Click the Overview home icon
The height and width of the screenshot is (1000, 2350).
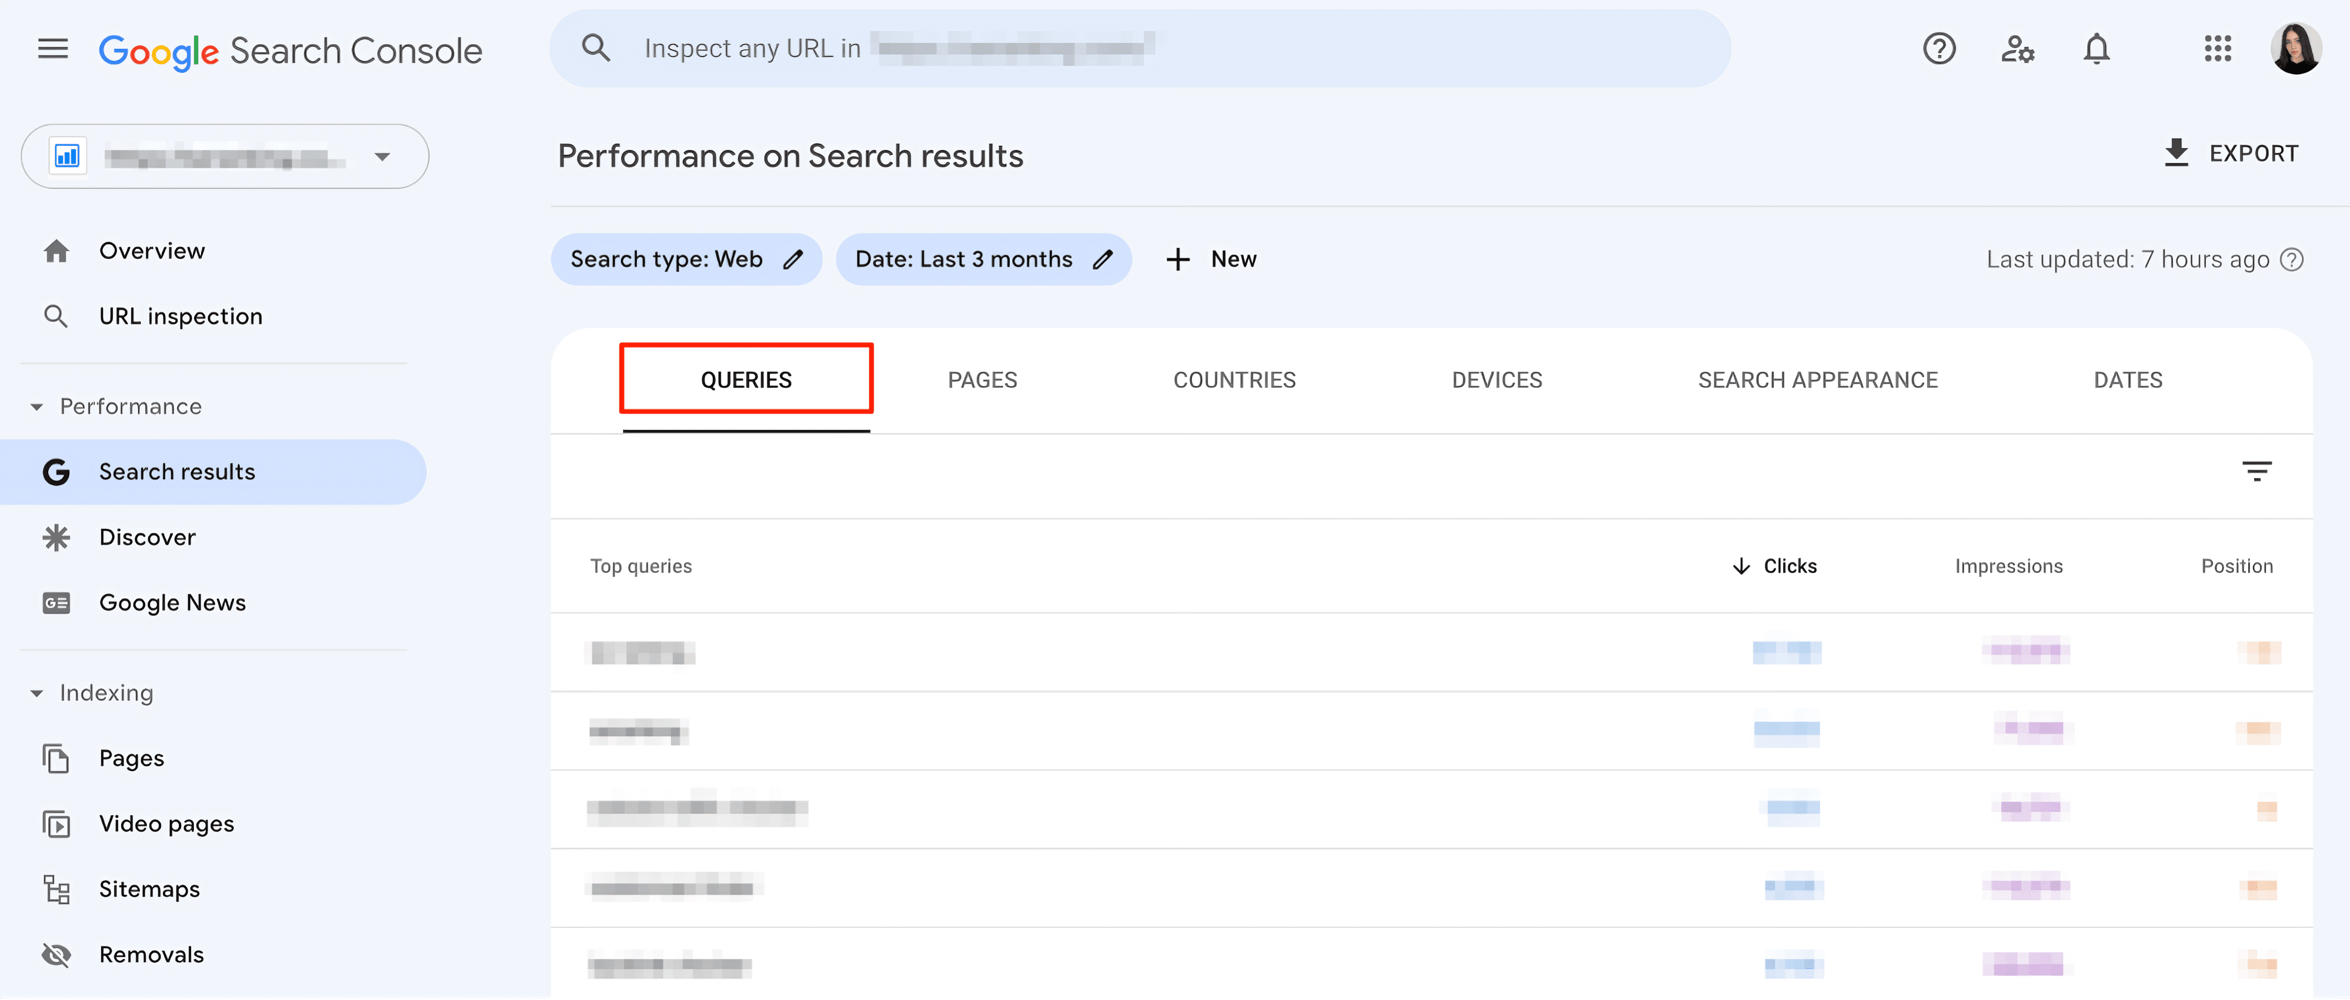click(x=56, y=251)
